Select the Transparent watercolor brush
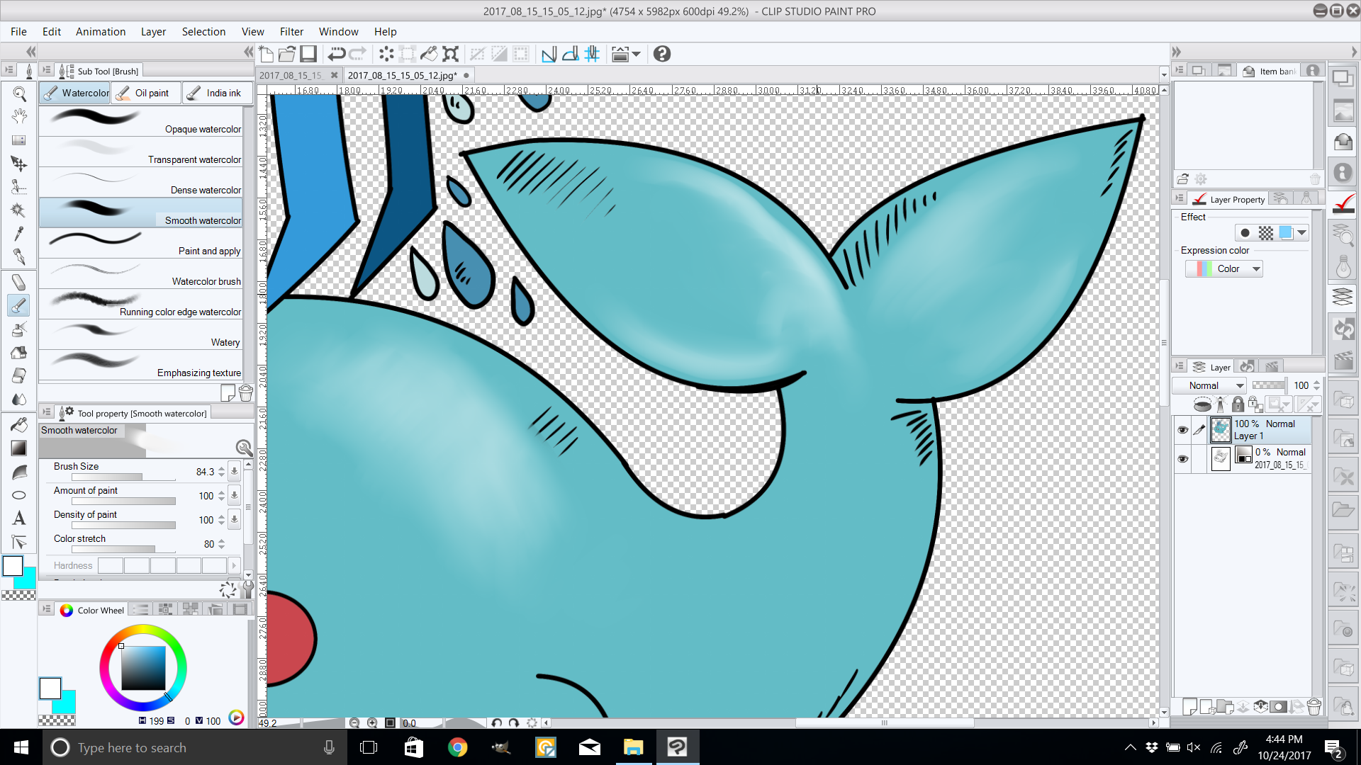The image size is (1361, 765). 141,151
